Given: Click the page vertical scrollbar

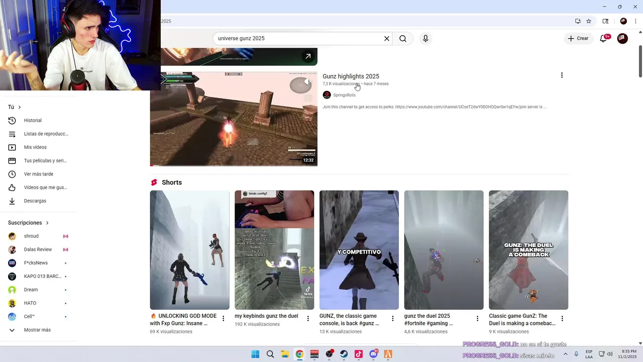Looking at the screenshot, I should (x=640, y=61).
